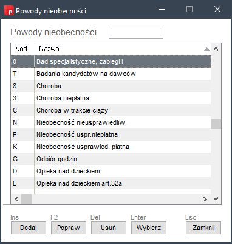
Task: Select row Choroba w trakcie ciąży
Action: coord(111,110)
